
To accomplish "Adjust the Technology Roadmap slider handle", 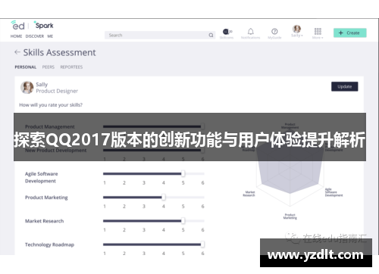I will 202,244.
